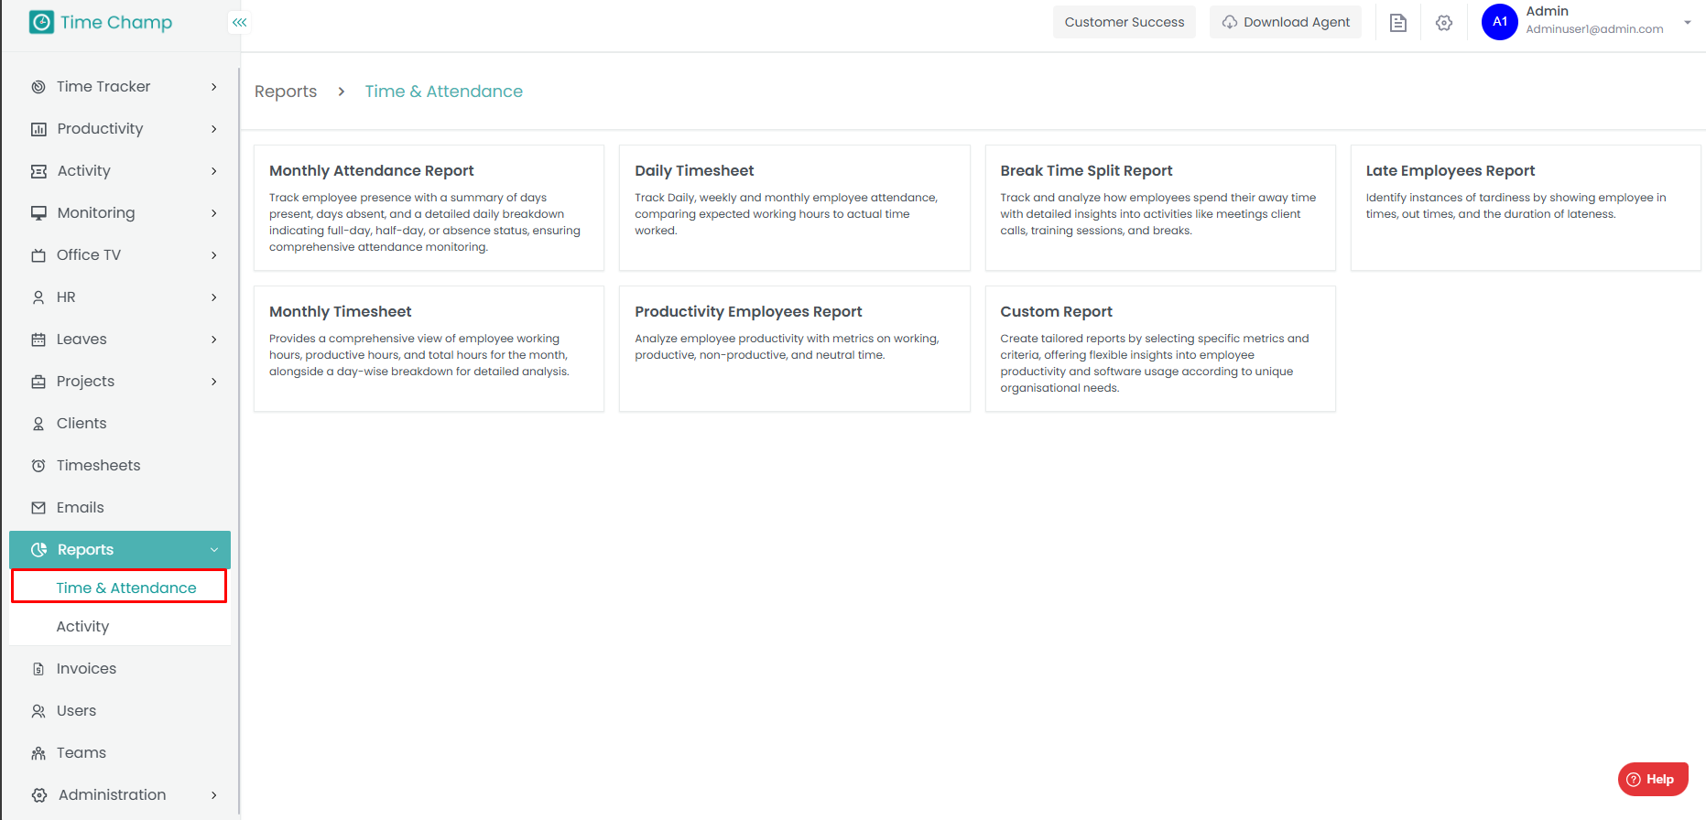The image size is (1706, 820).
Task: Open the admin account dropdown arrow
Action: tap(1687, 23)
